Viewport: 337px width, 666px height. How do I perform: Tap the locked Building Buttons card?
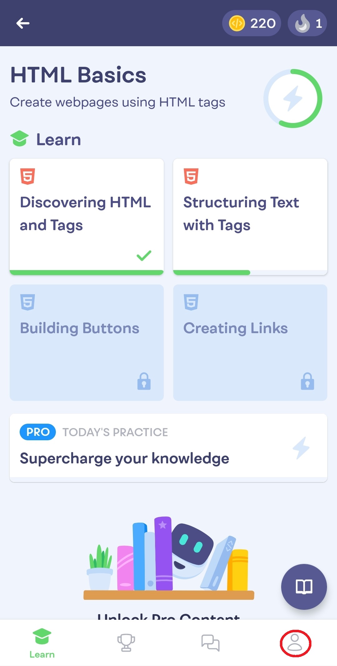pos(86,342)
